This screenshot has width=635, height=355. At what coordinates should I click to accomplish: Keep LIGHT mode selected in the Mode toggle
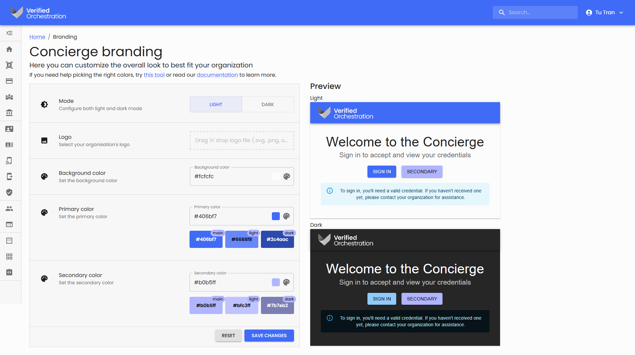216,104
